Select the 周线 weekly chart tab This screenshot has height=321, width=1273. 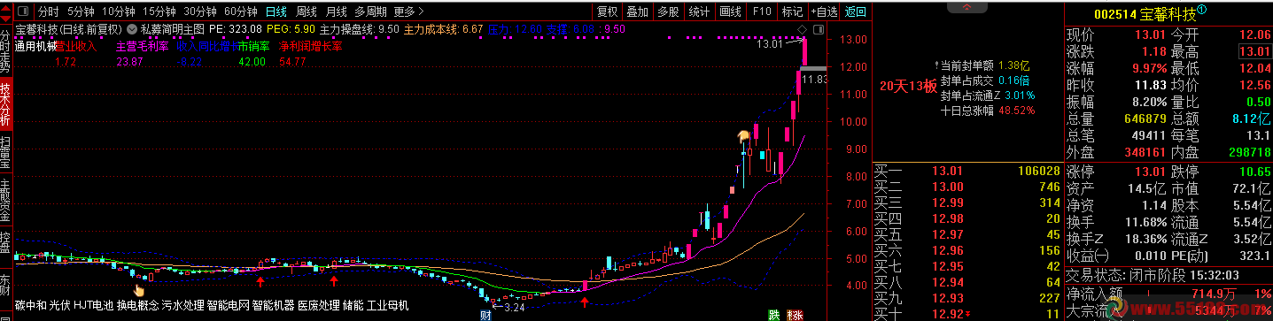point(307,11)
